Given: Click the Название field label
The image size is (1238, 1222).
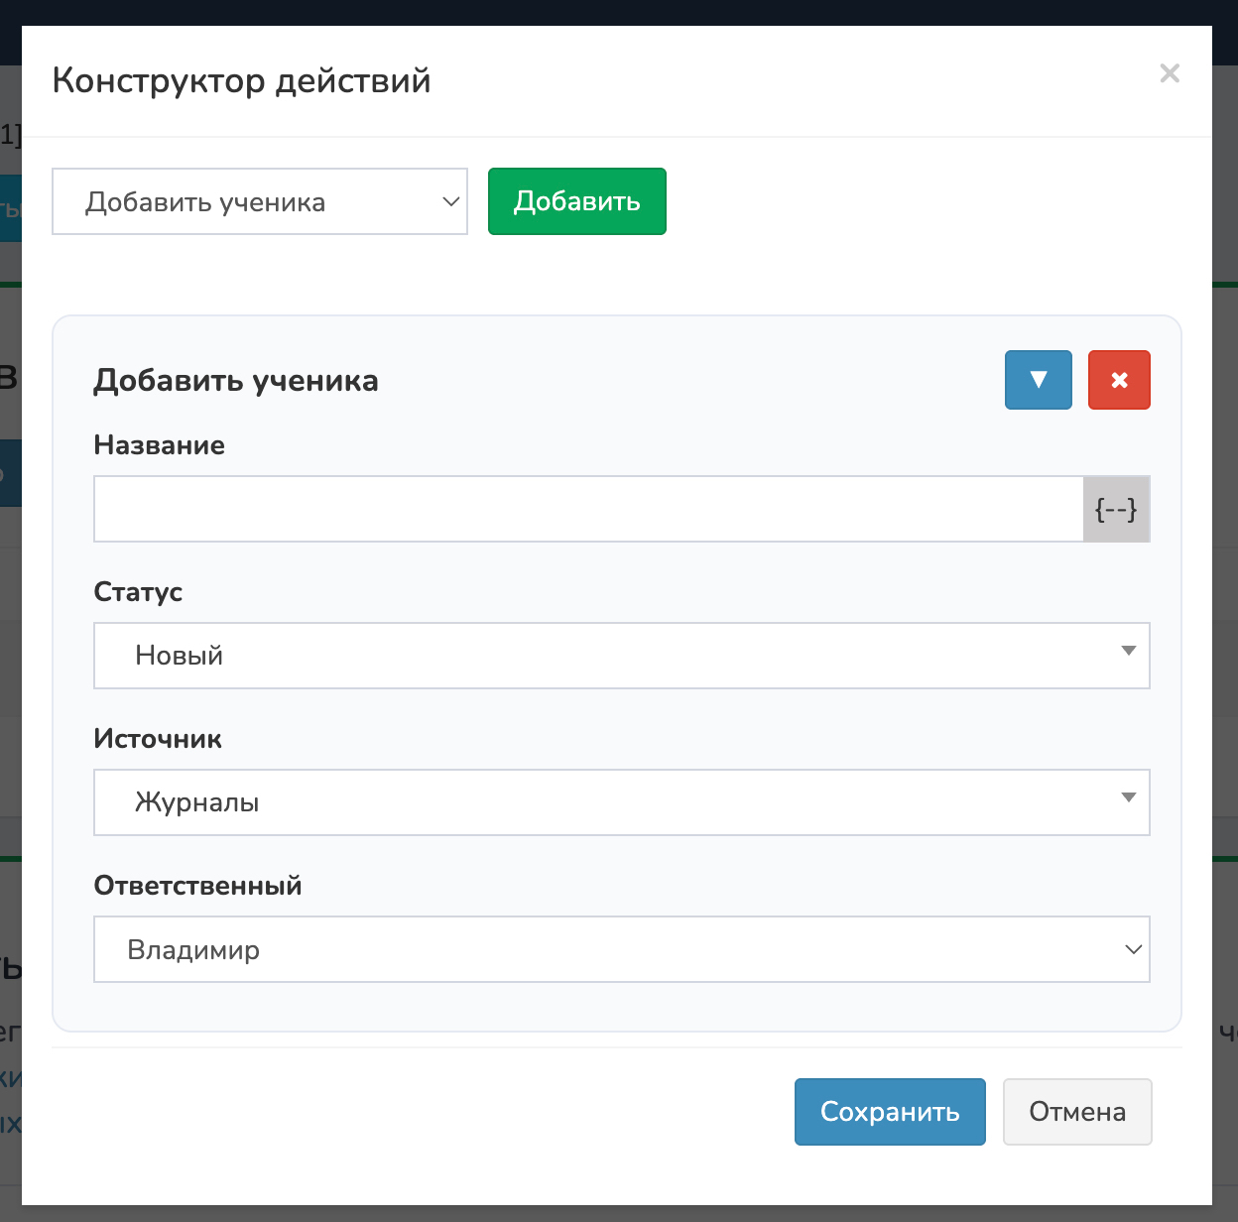Looking at the screenshot, I should click(160, 445).
